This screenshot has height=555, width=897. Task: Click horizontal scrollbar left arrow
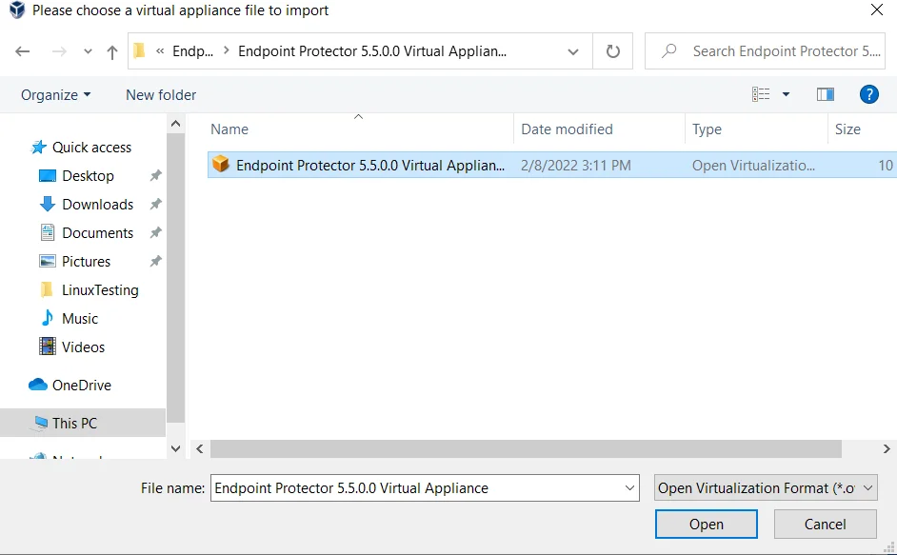click(x=200, y=449)
